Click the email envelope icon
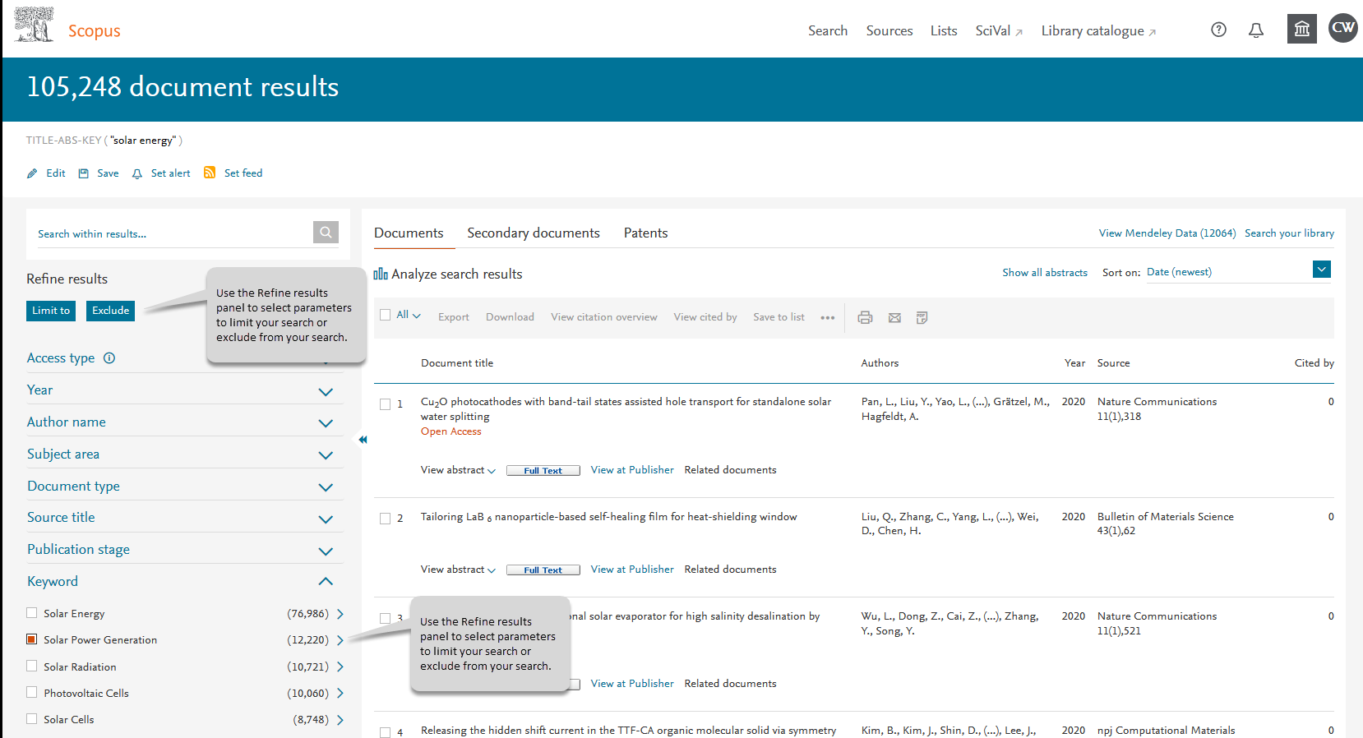This screenshot has height=738, width=1363. coord(894,318)
